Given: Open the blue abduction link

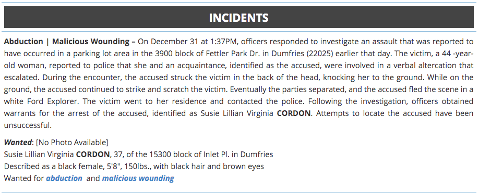Looking at the screenshot, I should (64, 178).
